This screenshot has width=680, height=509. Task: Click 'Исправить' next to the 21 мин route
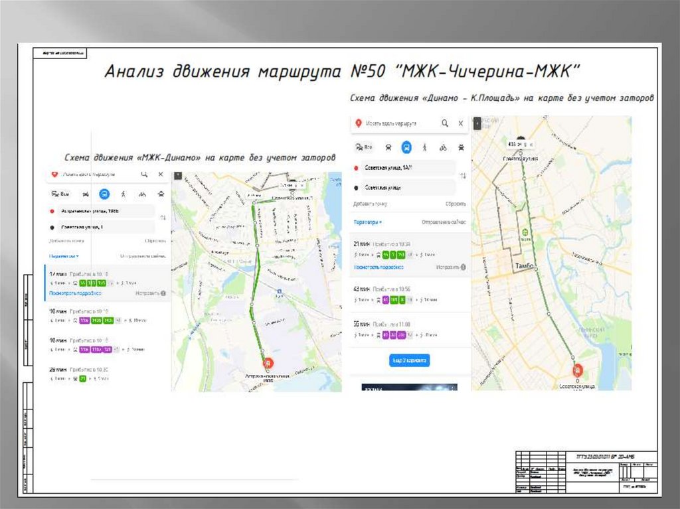451,267
